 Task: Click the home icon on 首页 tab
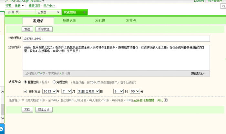(x=9, y=12)
